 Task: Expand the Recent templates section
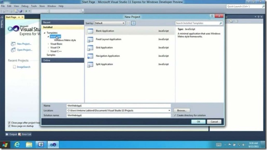63,22
